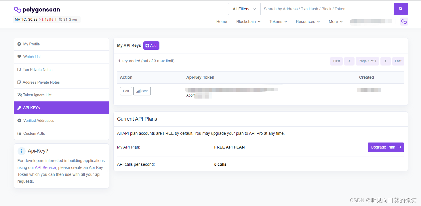Click the blurred account name in header
Viewport: 421px width, 206px height.
click(371, 21)
